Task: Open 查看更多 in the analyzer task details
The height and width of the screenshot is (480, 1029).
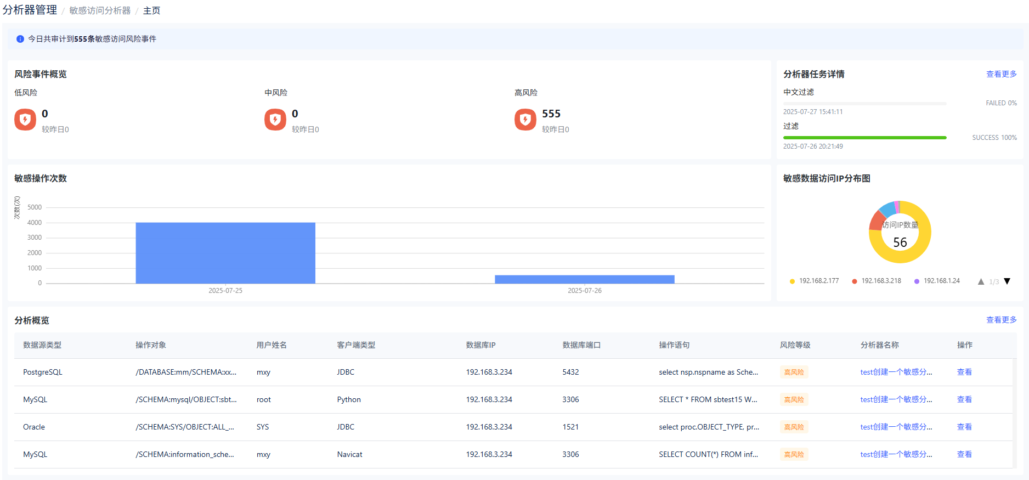Action: (x=1002, y=74)
